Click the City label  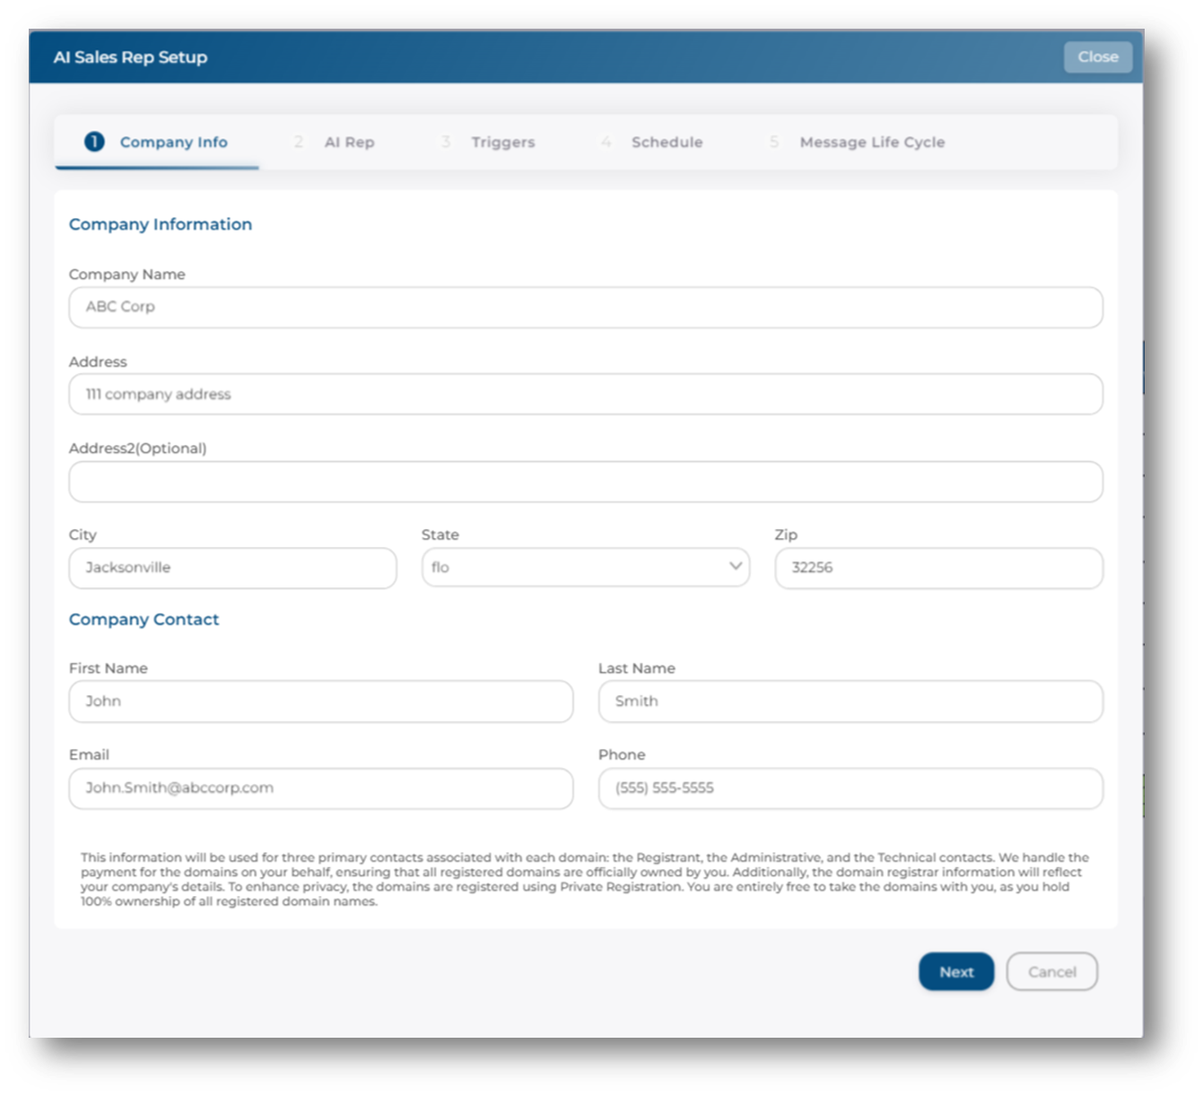[x=83, y=535]
